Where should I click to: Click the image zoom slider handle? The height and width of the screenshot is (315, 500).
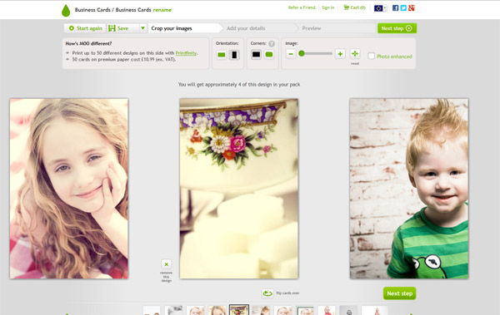pos(302,53)
